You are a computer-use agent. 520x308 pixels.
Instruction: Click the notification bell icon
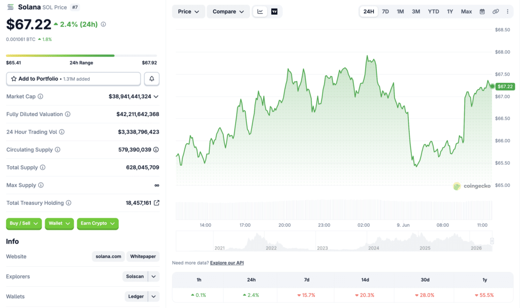click(x=151, y=79)
